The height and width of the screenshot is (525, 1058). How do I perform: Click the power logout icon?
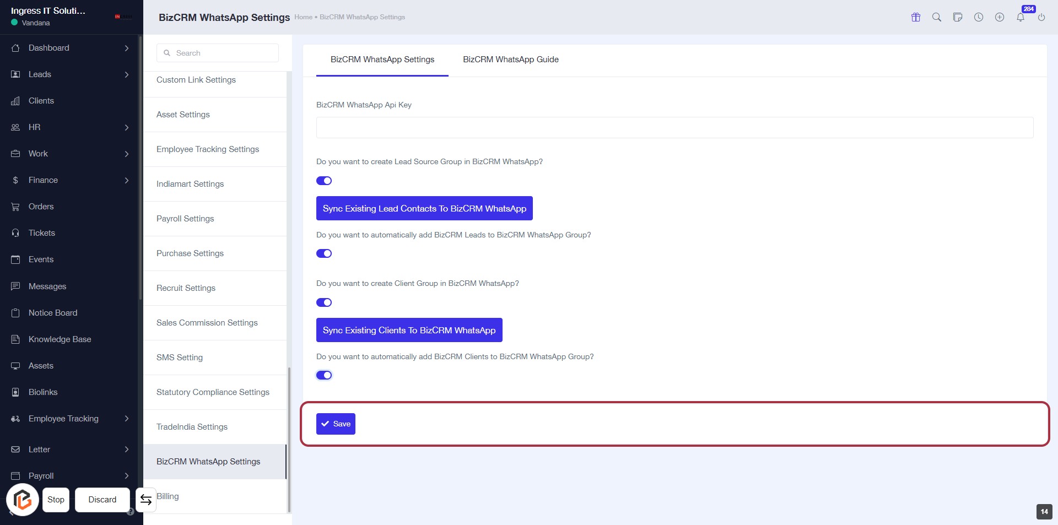[x=1041, y=17]
